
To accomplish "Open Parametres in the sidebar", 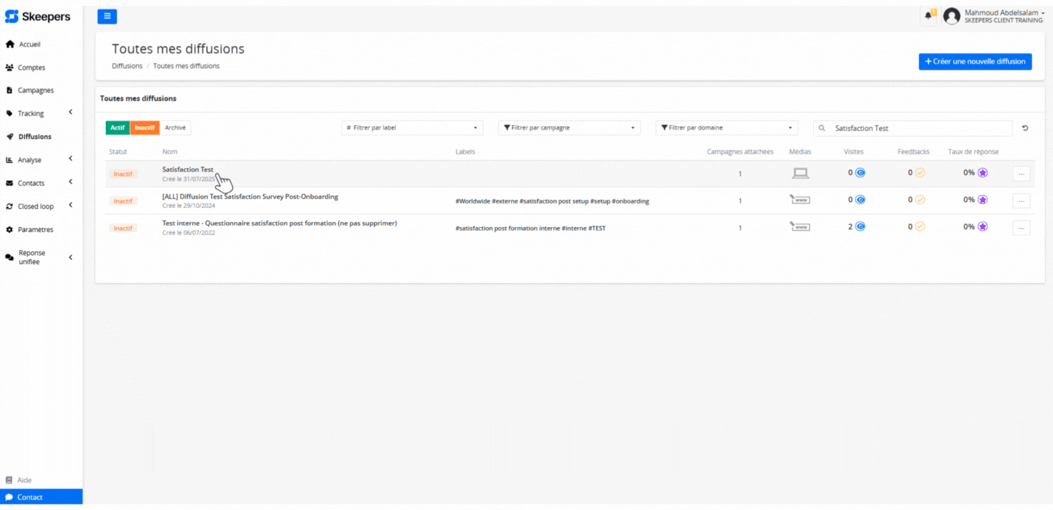I will [x=35, y=229].
